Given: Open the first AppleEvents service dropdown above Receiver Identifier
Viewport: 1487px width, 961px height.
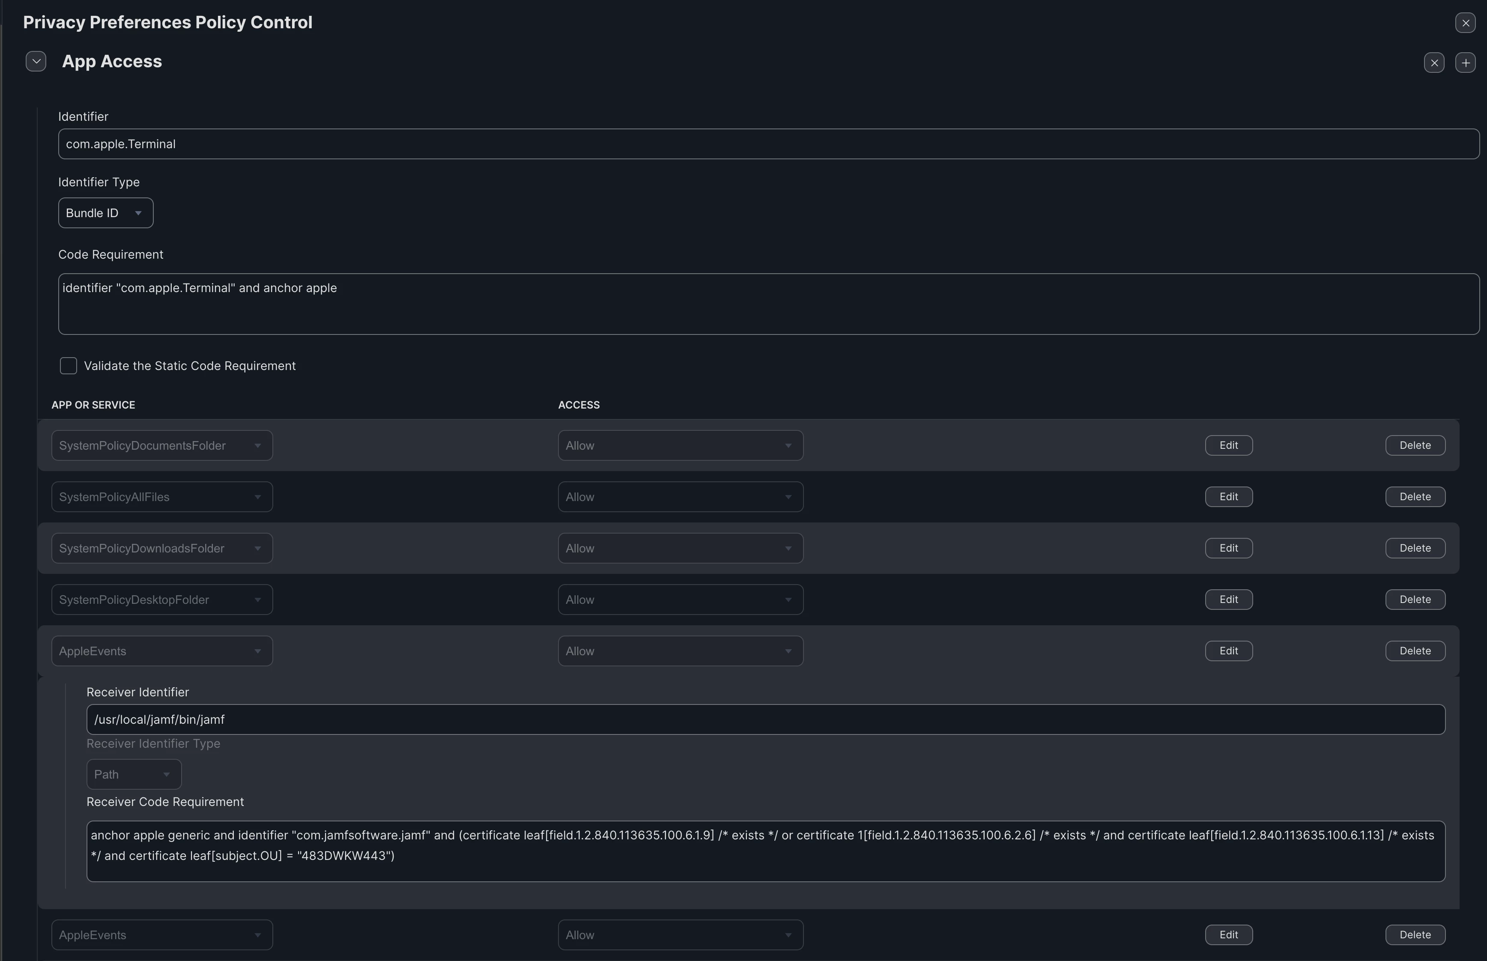Looking at the screenshot, I should coord(162,651).
